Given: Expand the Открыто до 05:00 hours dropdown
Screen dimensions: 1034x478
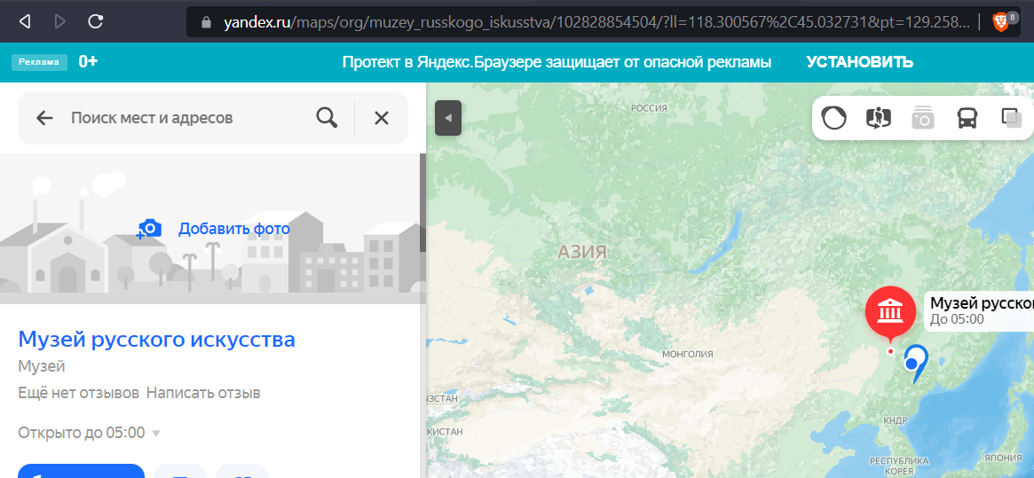Looking at the screenshot, I should click(90, 433).
